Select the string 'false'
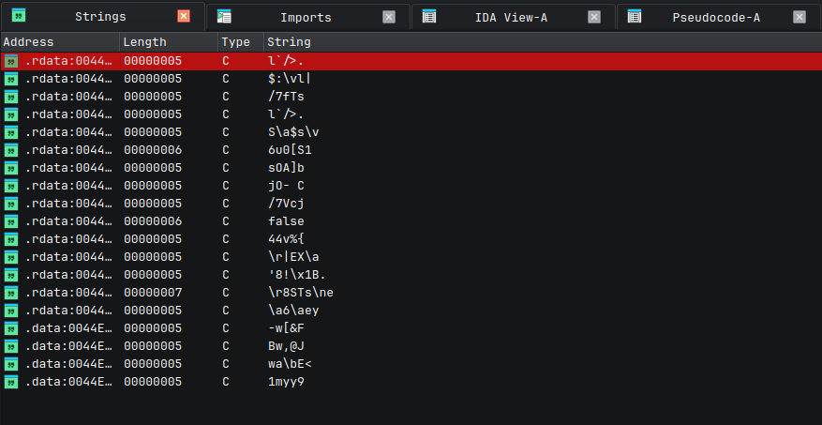This screenshot has height=425, width=822. coord(286,221)
